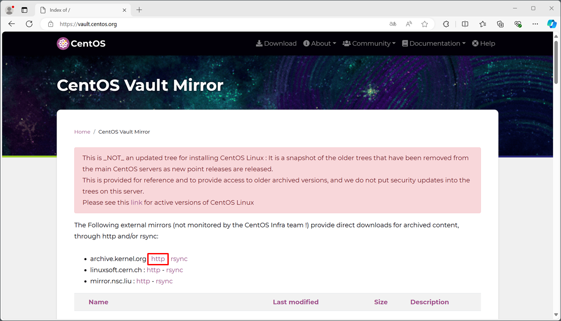Open the archive.kernel.org http mirror link
The height and width of the screenshot is (321, 561).
pyautogui.click(x=158, y=259)
